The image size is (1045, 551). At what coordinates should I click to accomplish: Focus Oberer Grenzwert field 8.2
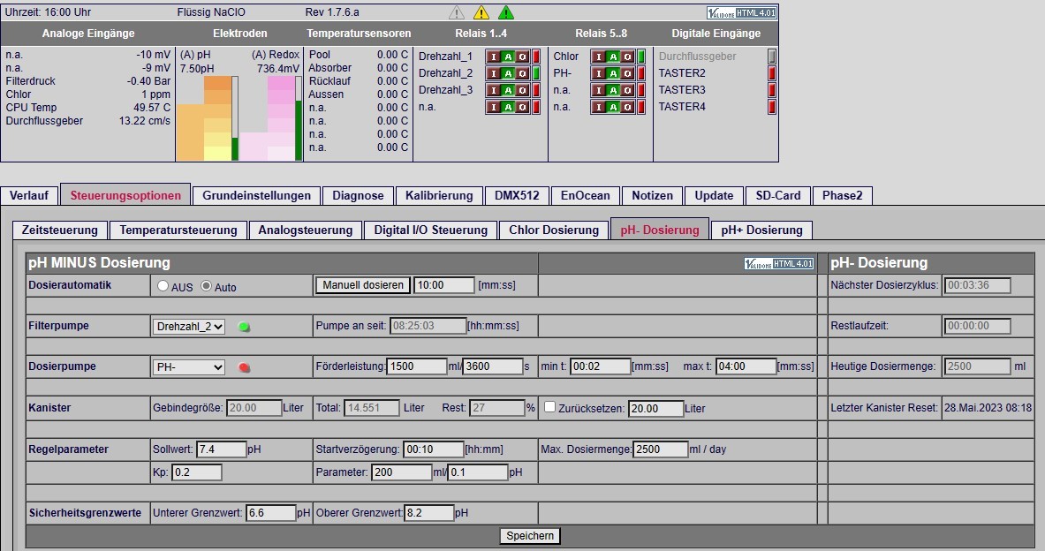[429, 513]
